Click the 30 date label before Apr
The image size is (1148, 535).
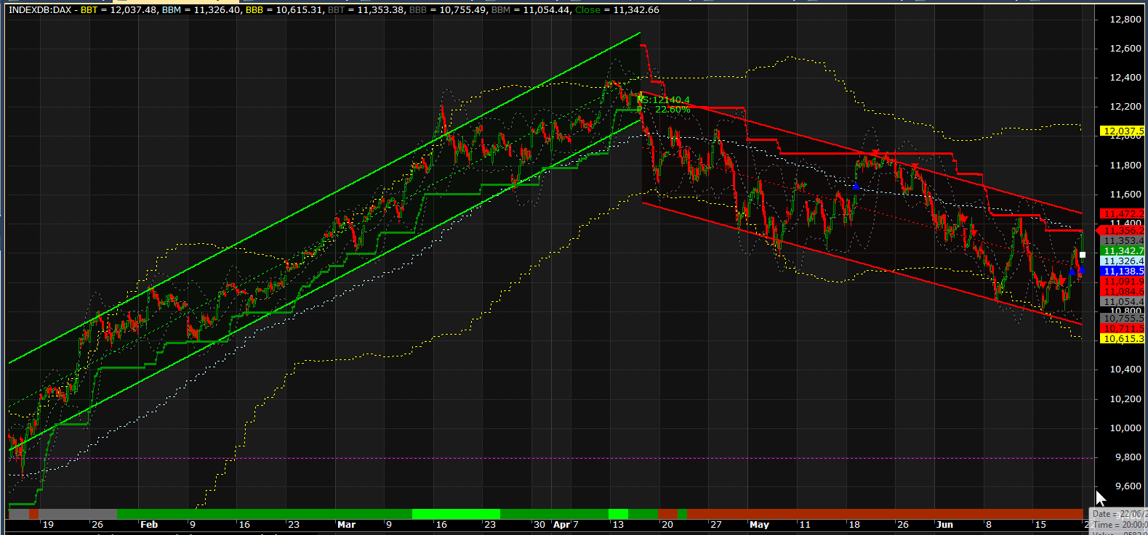539,524
